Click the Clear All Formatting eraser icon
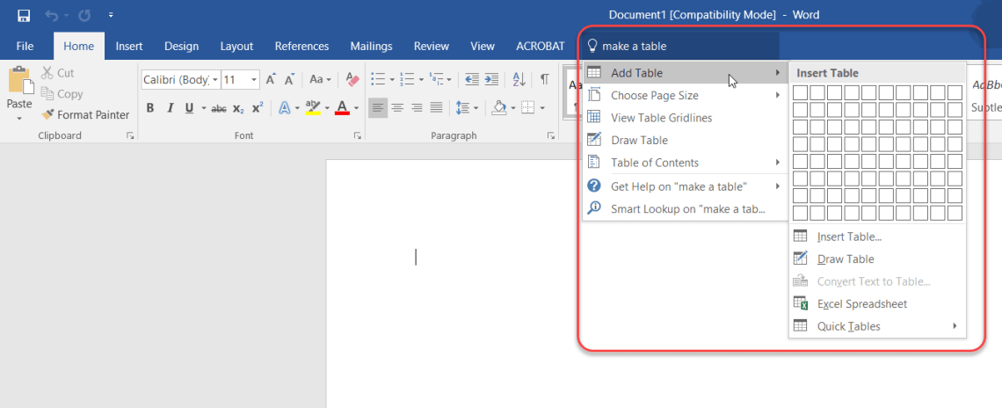Image resolution: width=1002 pixels, height=408 pixels. [x=352, y=80]
